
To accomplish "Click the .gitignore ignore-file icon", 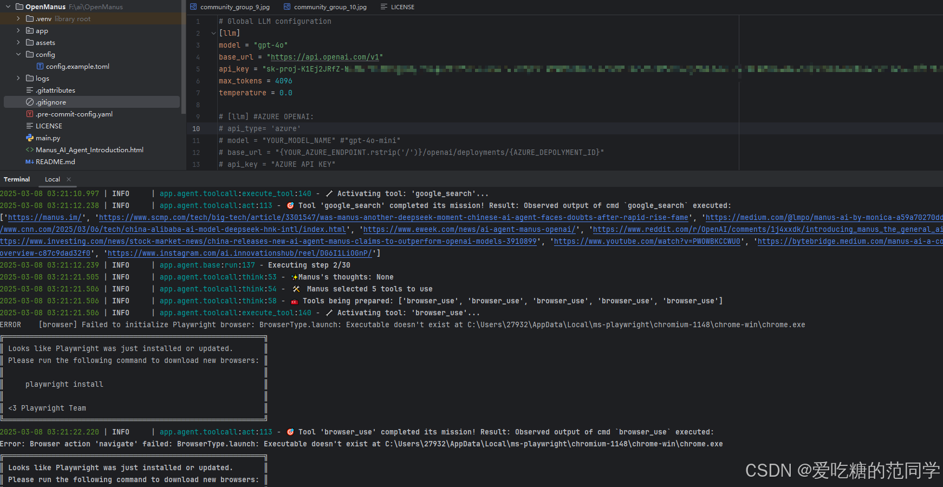I will pyautogui.click(x=30, y=102).
